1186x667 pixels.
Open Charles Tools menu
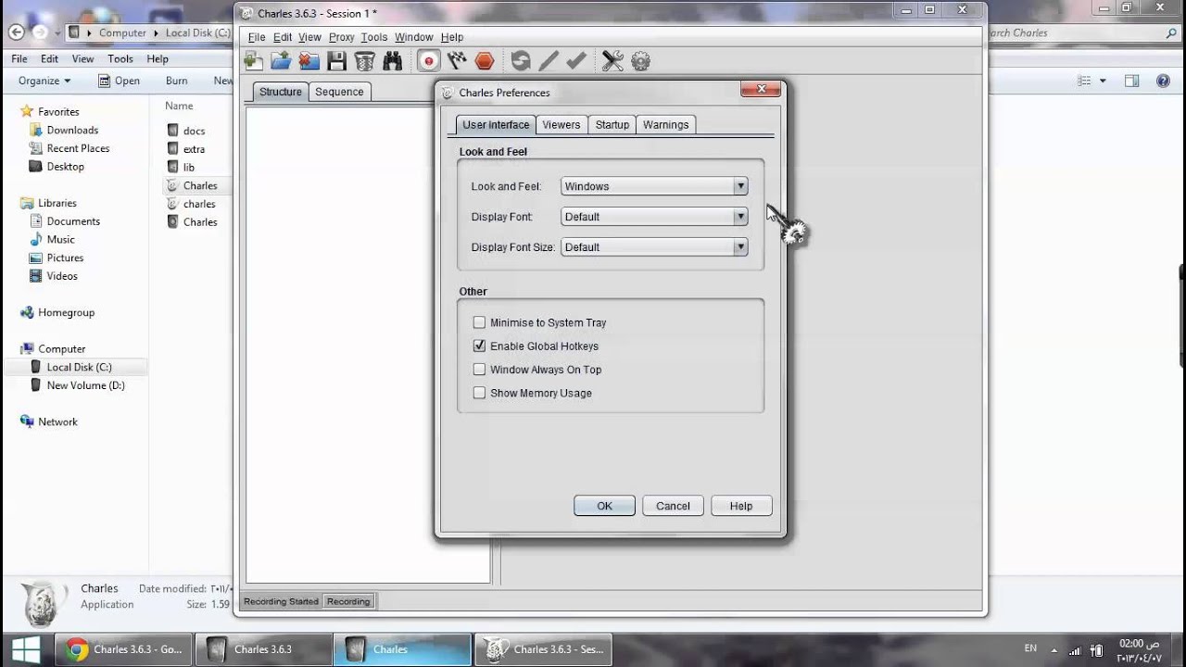coord(374,37)
